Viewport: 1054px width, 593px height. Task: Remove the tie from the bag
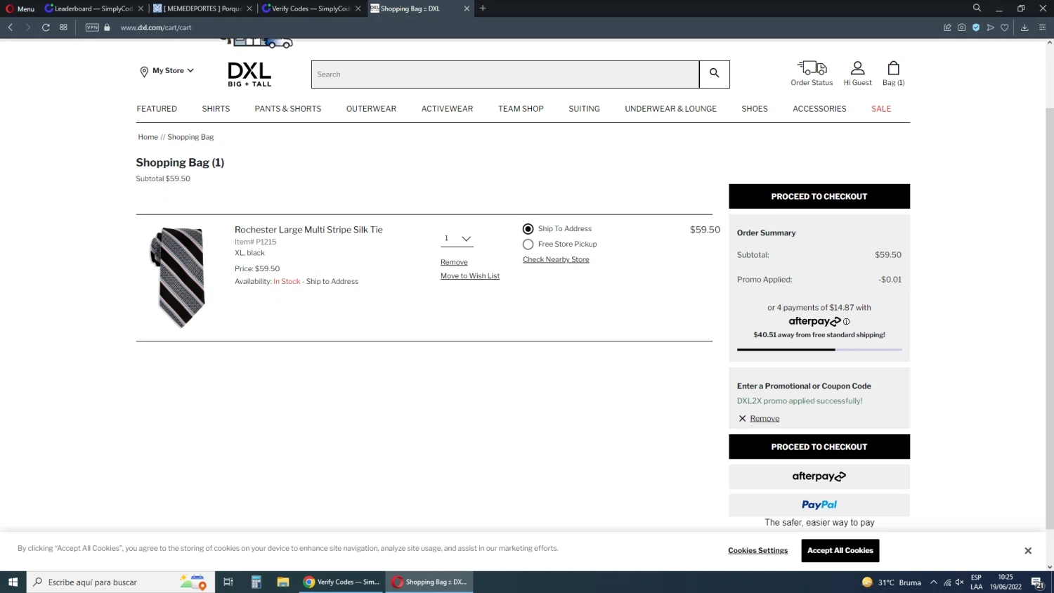click(454, 262)
